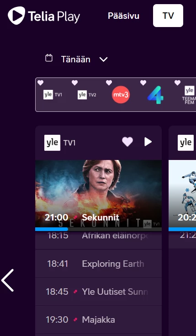Toggle the small heart above Nelonen logo
The height and width of the screenshot is (336, 196).
coord(143,83)
